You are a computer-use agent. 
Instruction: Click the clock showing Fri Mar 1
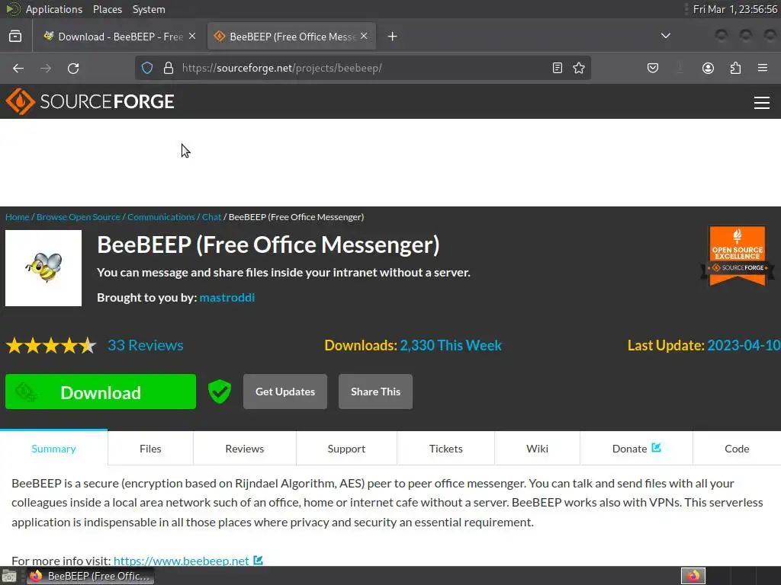click(x=735, y=9)
